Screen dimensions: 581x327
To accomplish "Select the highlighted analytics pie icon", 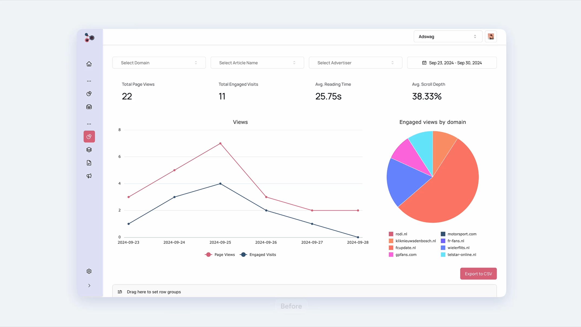I will pos(89,136).
